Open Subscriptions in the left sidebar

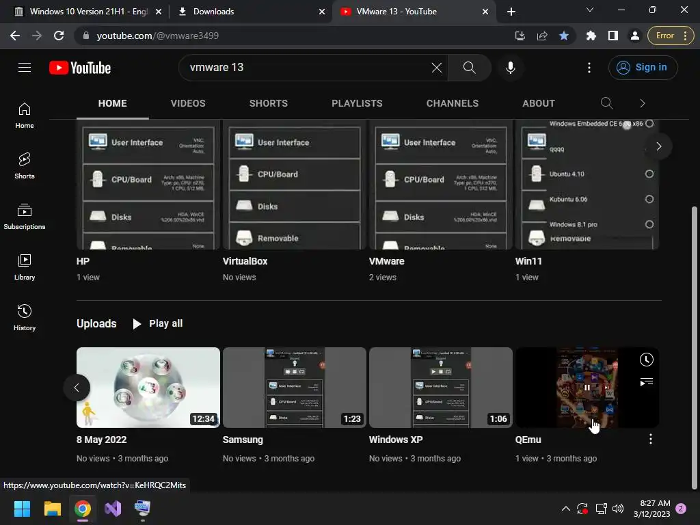coord(25,217)
